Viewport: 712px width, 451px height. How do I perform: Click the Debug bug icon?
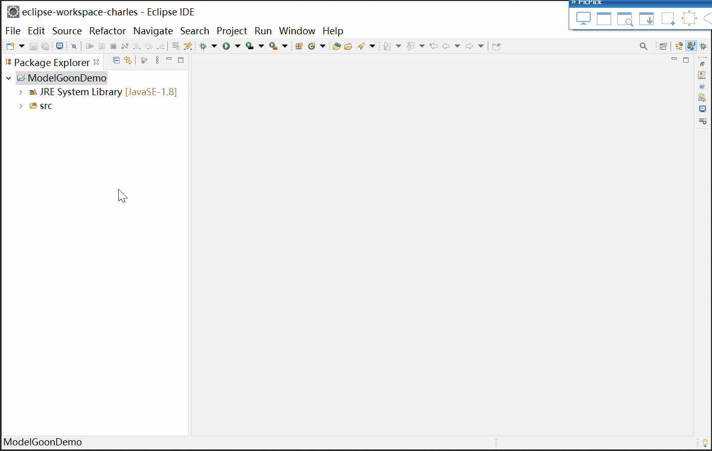203,46
